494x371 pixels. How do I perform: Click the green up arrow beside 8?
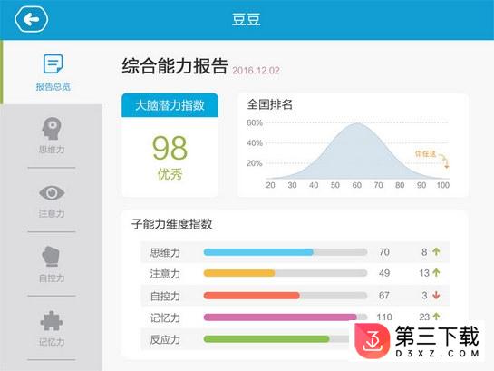[x=436, y=251]
